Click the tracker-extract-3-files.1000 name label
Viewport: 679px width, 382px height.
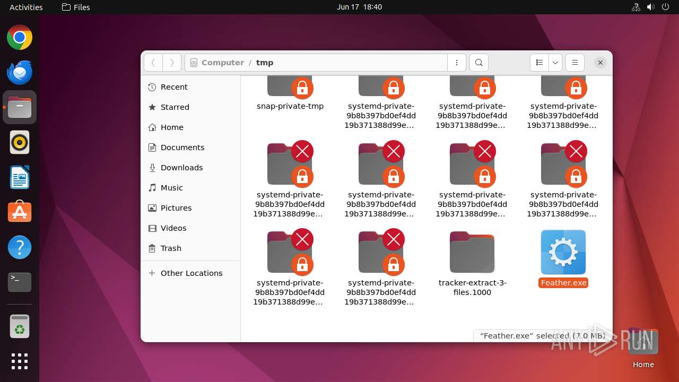click(472, 288)
